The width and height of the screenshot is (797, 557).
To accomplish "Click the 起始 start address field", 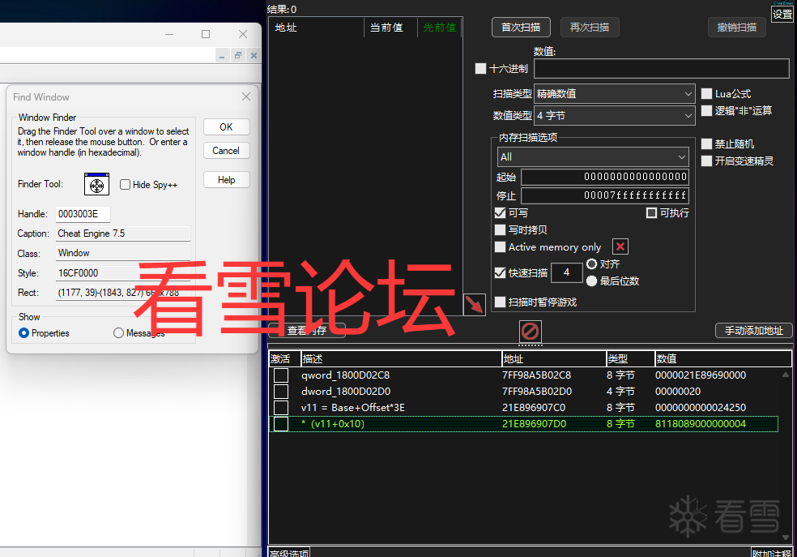I will pos(605,177).
